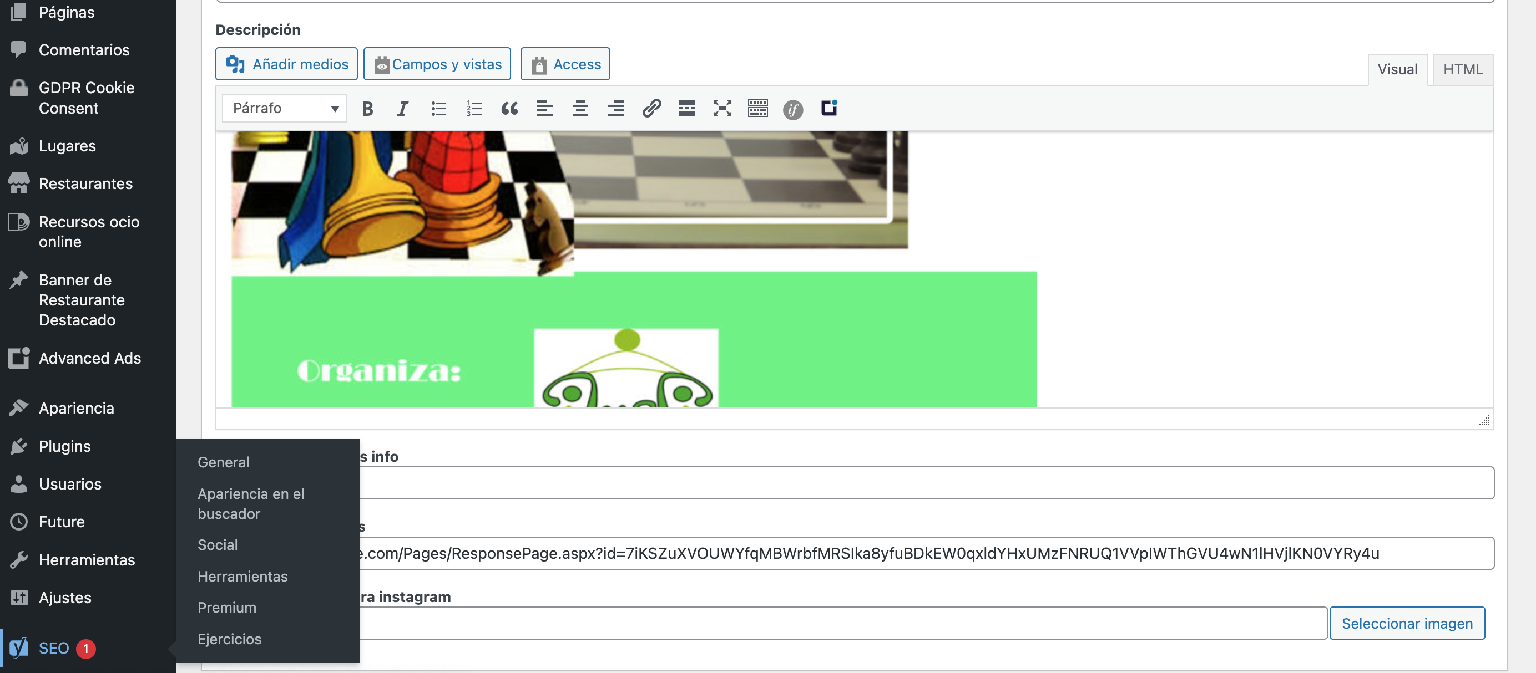This screenshot has height=673, width=1536.
Task: Open Premium in SEO submenu
Action: click(227, 608)
